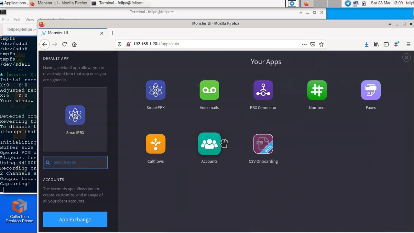
Task: Open the Numbers app
Action: [317, 90]
